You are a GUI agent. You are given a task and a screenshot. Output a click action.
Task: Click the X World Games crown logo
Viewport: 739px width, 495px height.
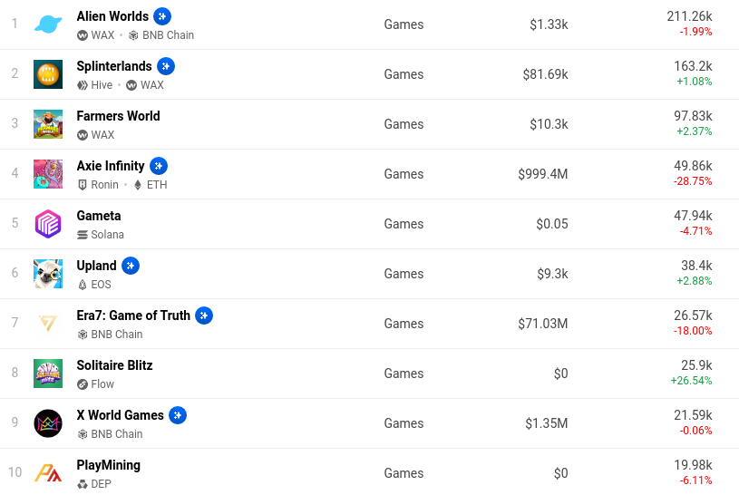(48, 423)
